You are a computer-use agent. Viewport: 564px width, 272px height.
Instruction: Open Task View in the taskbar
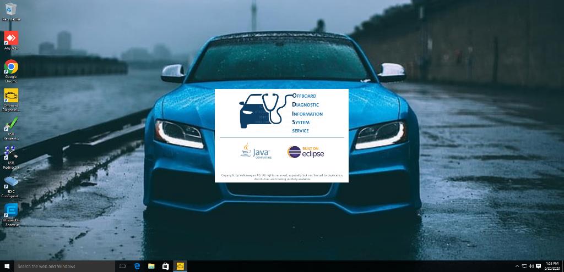[122, 267]
